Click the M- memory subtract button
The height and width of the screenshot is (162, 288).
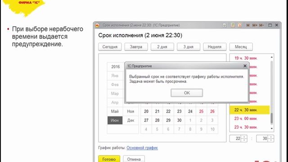point(261,25)
